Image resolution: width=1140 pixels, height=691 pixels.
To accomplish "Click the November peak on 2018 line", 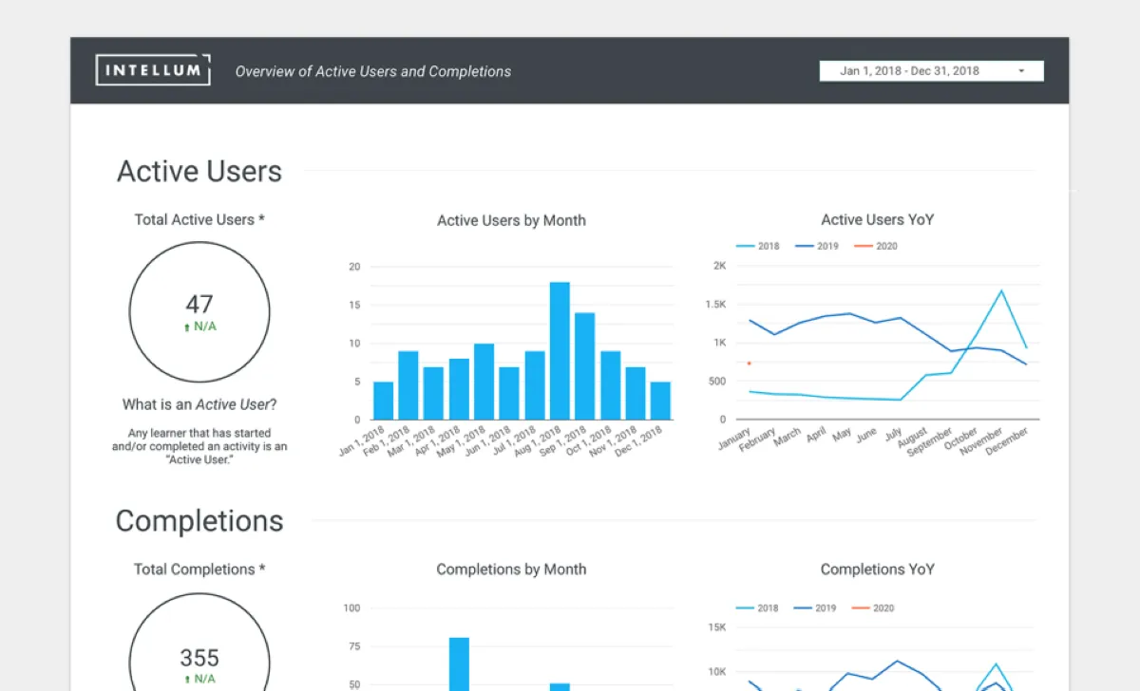I will click(1001, 290).
